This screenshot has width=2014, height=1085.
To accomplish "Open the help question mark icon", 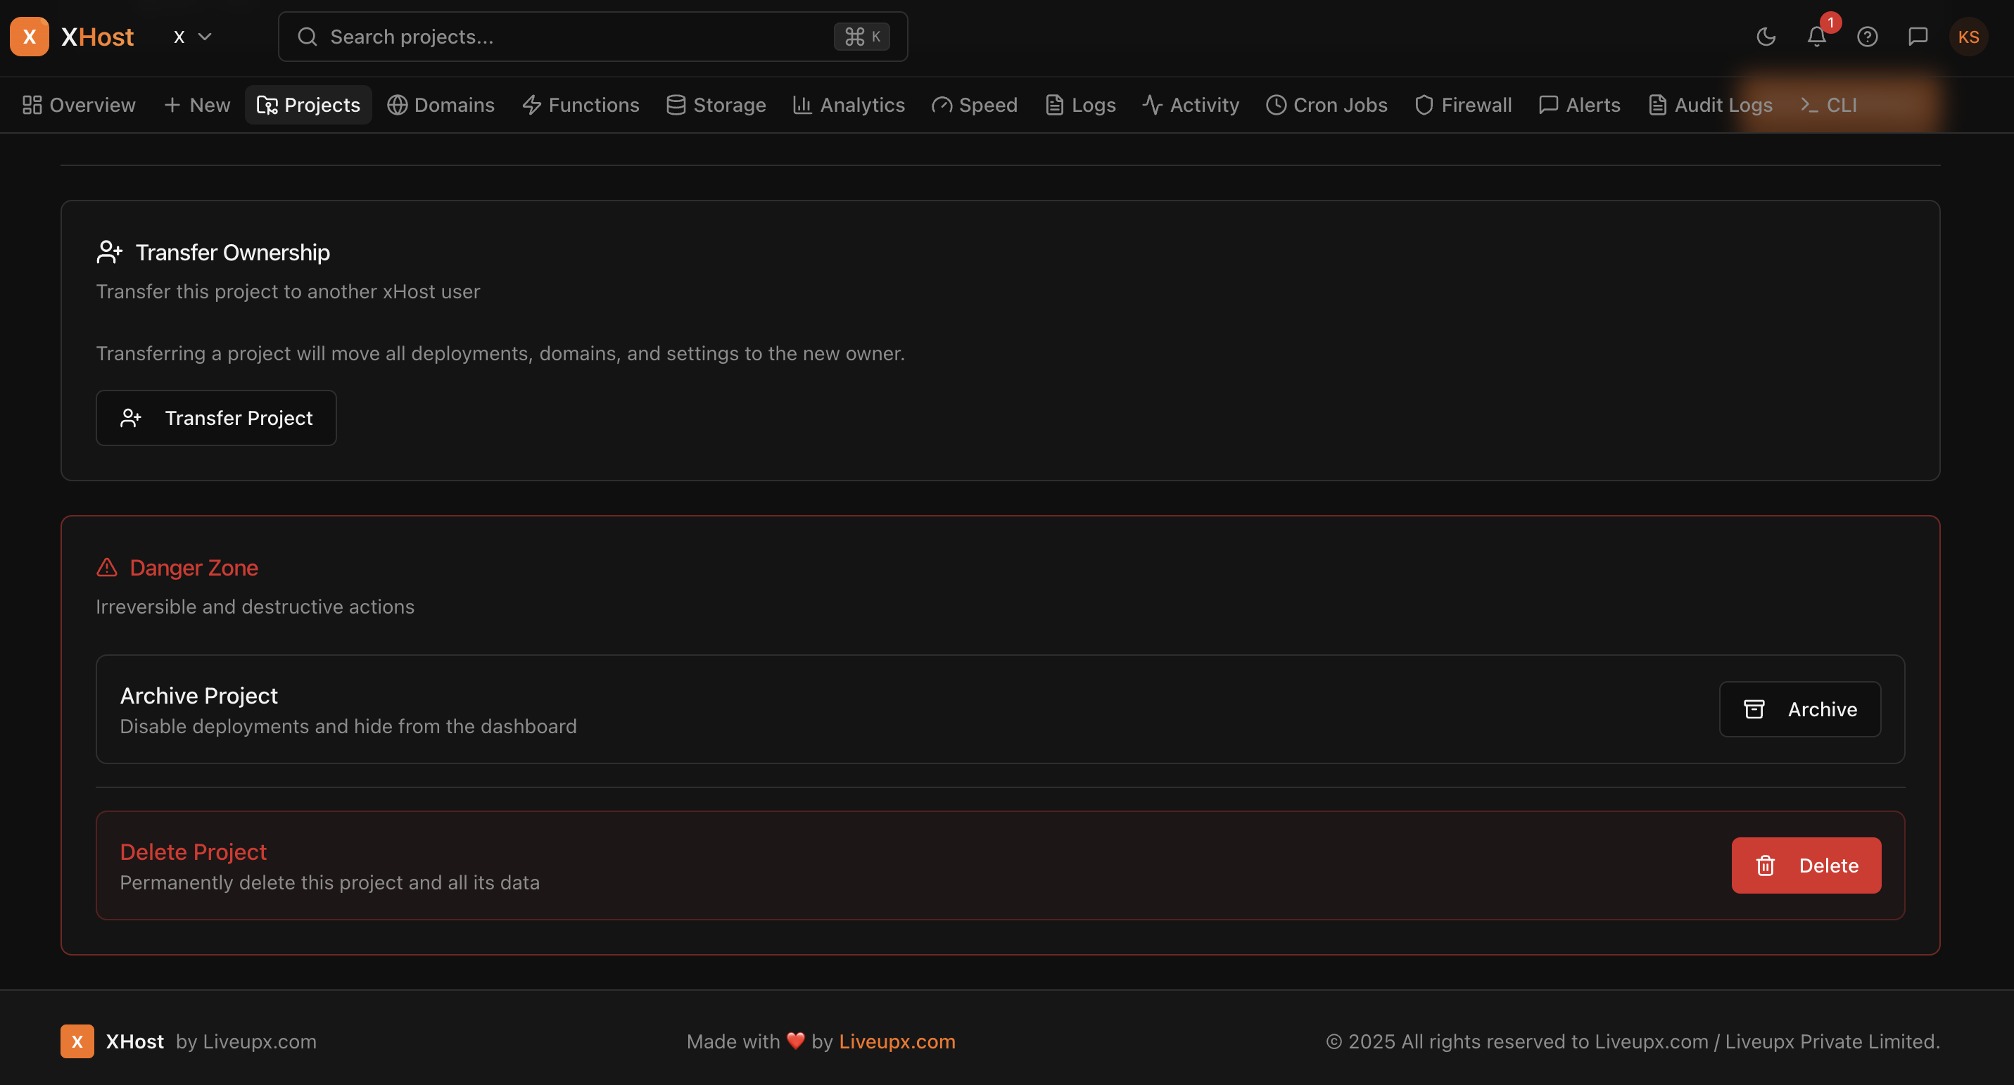I will pos(1867,36).
